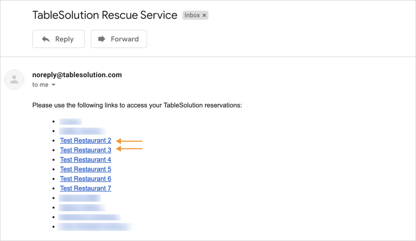Open the Test Restaurant 7 link
The height and width of the screenshot is (241, 416).
86,188
